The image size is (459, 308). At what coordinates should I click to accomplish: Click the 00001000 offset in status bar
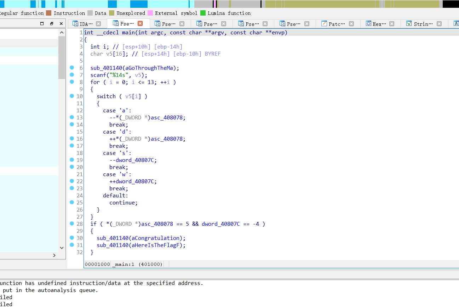pyautogui.click(x=97, y=264)
